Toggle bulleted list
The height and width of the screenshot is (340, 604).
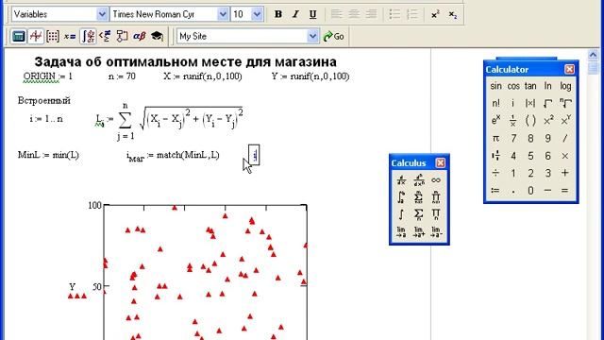pos(394,15)
